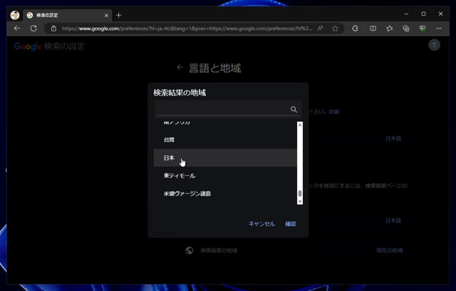Select 東ティモール from region list
The image size is (456, 291).
pos(225,175)
